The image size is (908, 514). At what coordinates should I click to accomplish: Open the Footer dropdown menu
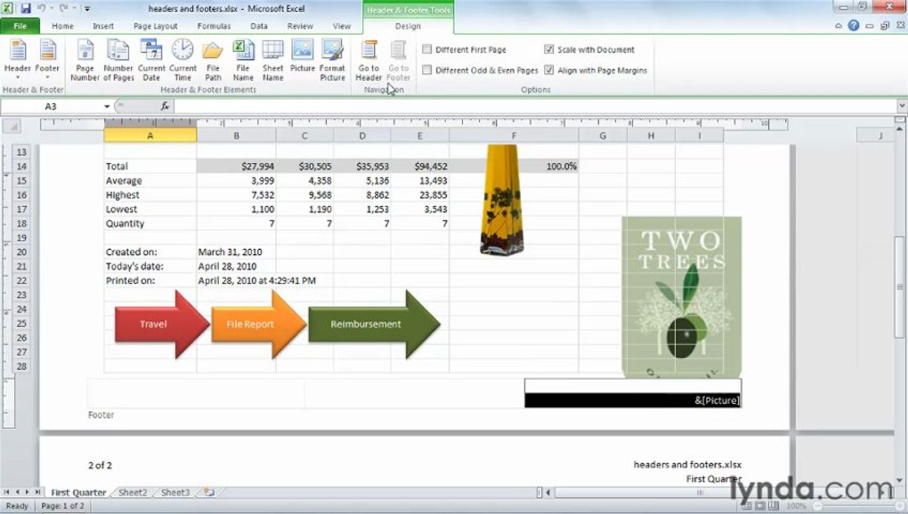tap(47, 60)
